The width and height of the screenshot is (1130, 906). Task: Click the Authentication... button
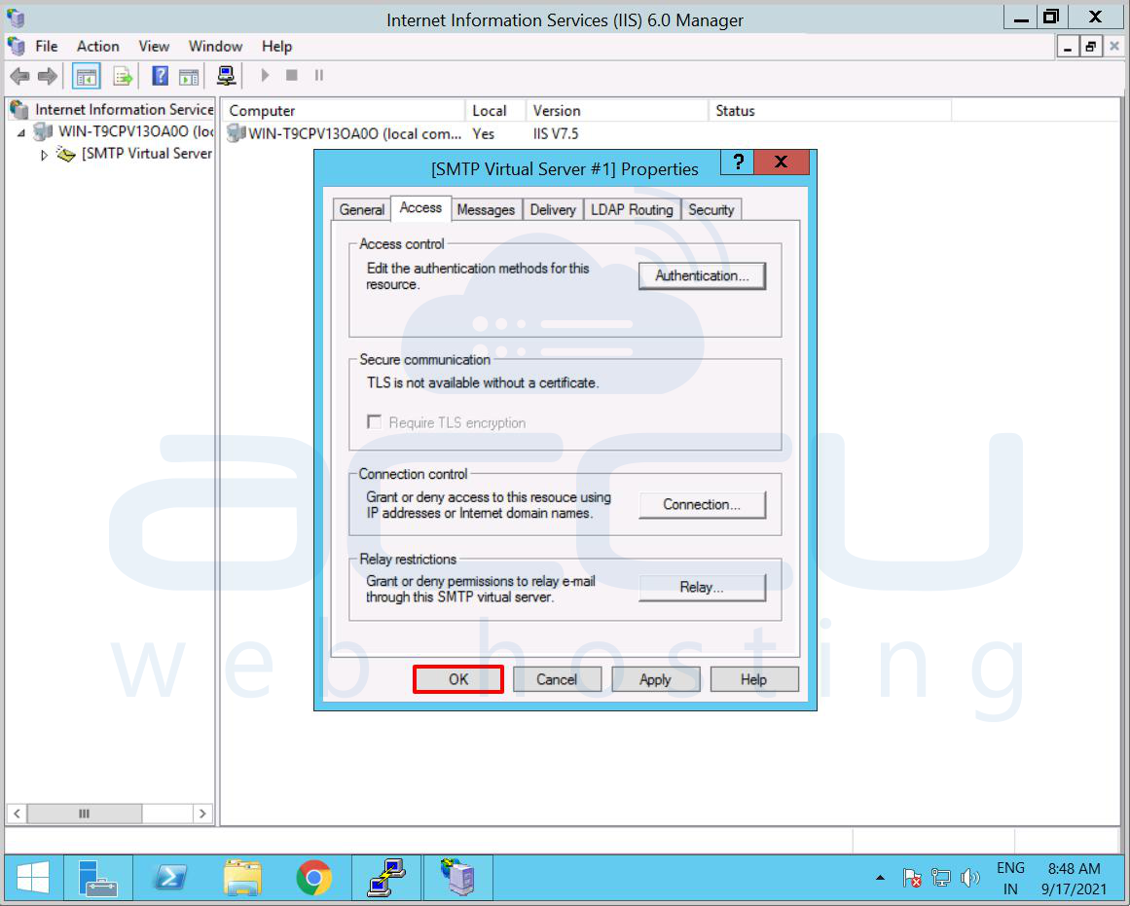tap(702, 276)
